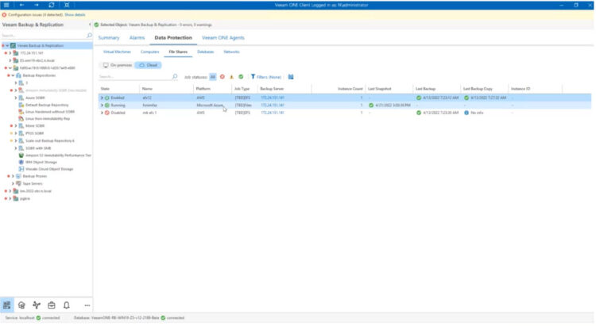This screenshot has width=596, height=326.
Task: Open the Filters (None) button
Action: pyautogui.click(x=266, y=77)
